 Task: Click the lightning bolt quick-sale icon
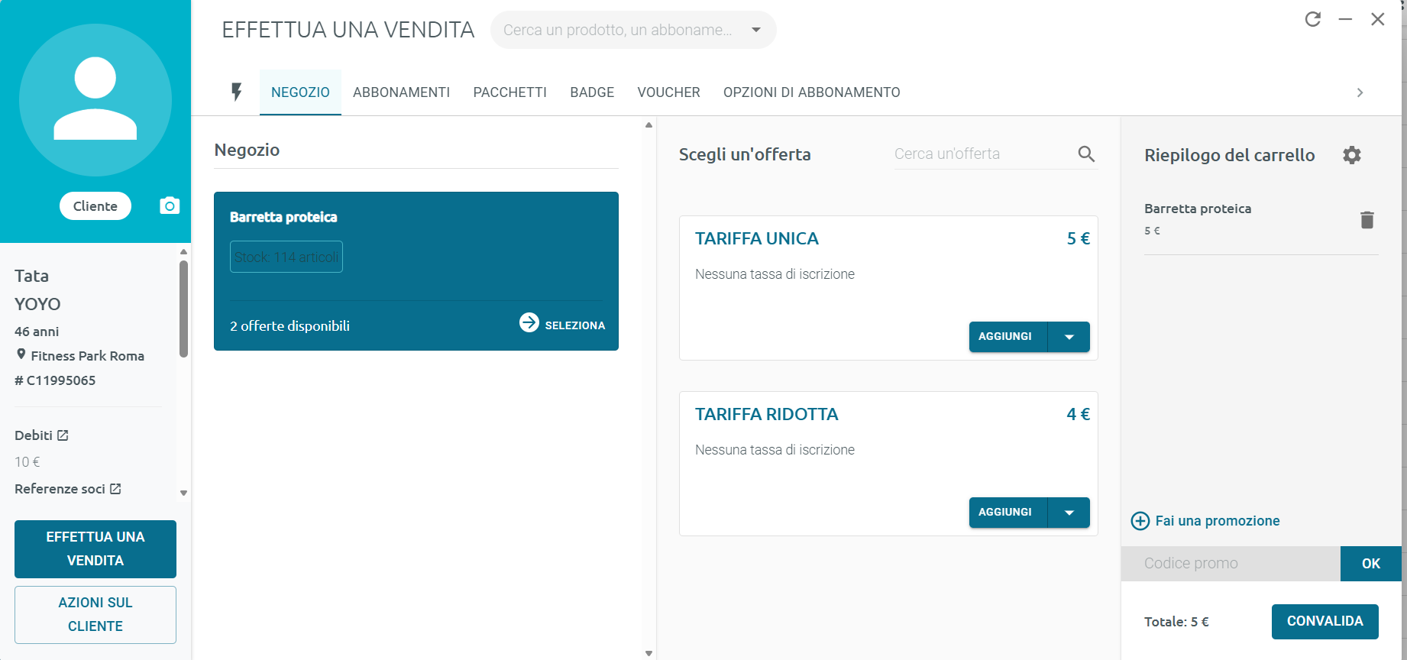(237, 92)
